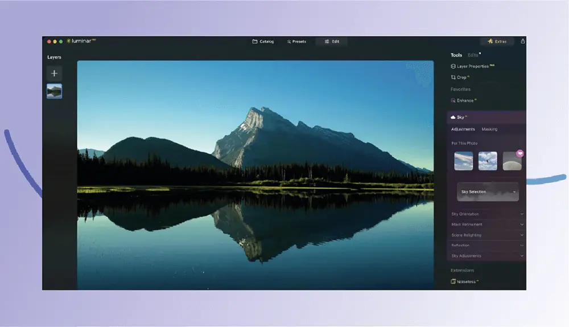Expand the Reflection section

(x=487, y=246)
